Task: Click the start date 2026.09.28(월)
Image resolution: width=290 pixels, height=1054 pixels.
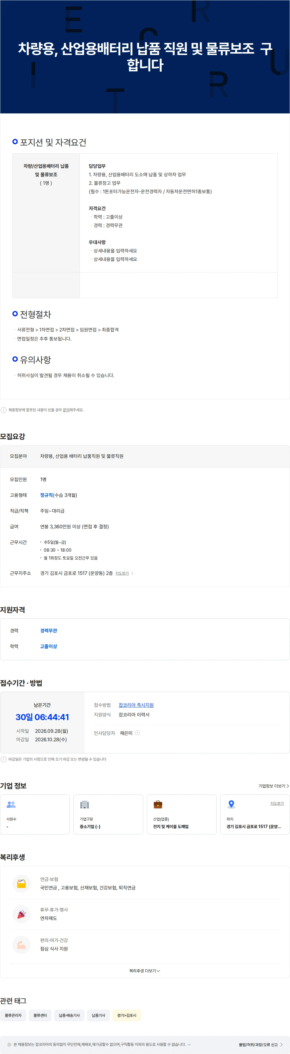Action: [51, 731]
